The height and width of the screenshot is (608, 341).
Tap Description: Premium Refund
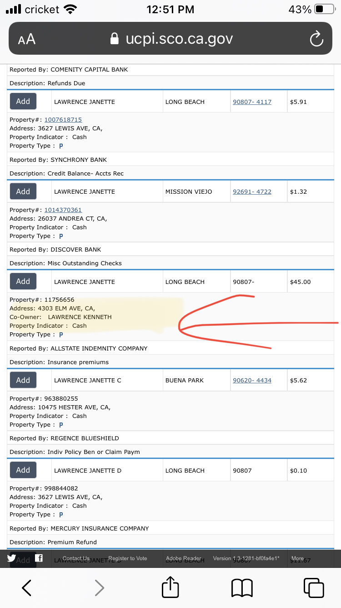[53, 542]
